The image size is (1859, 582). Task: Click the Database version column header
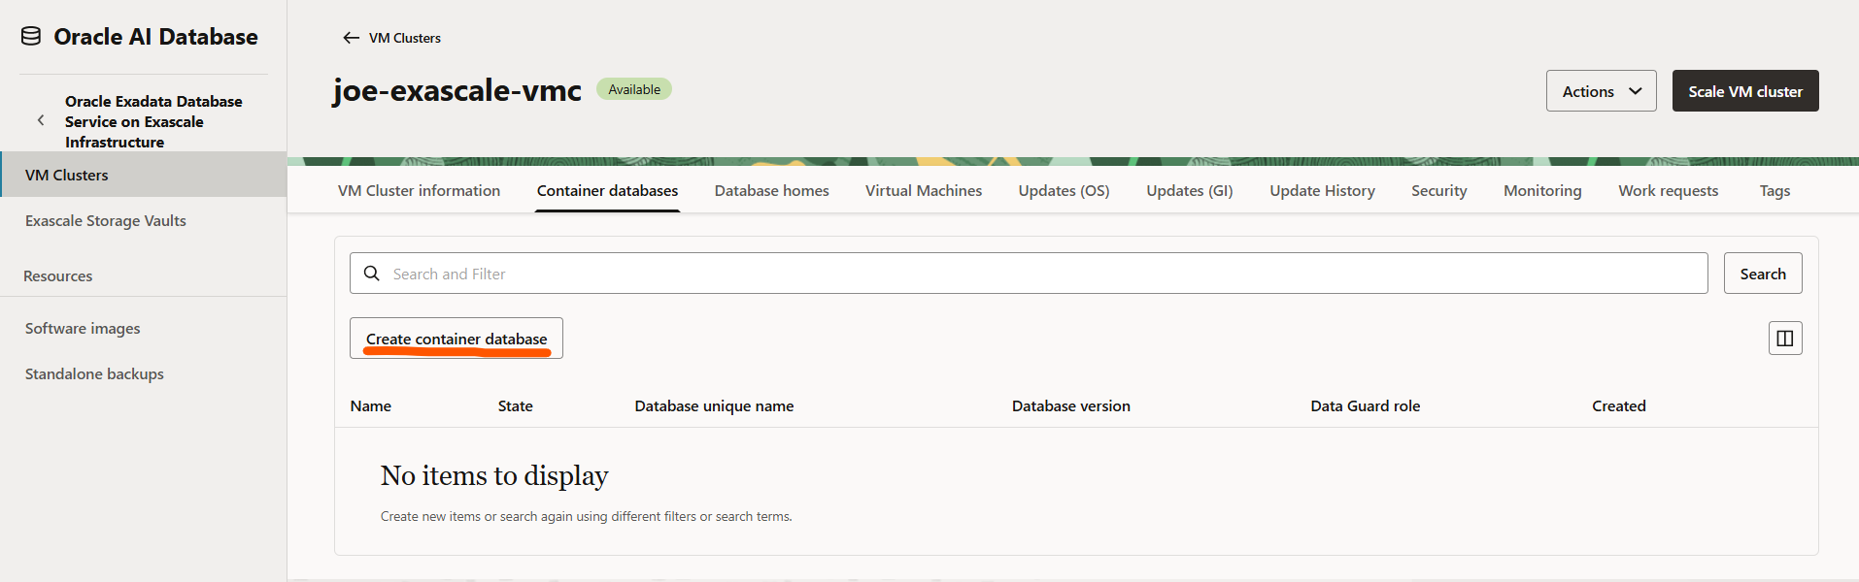point(1071,405)
